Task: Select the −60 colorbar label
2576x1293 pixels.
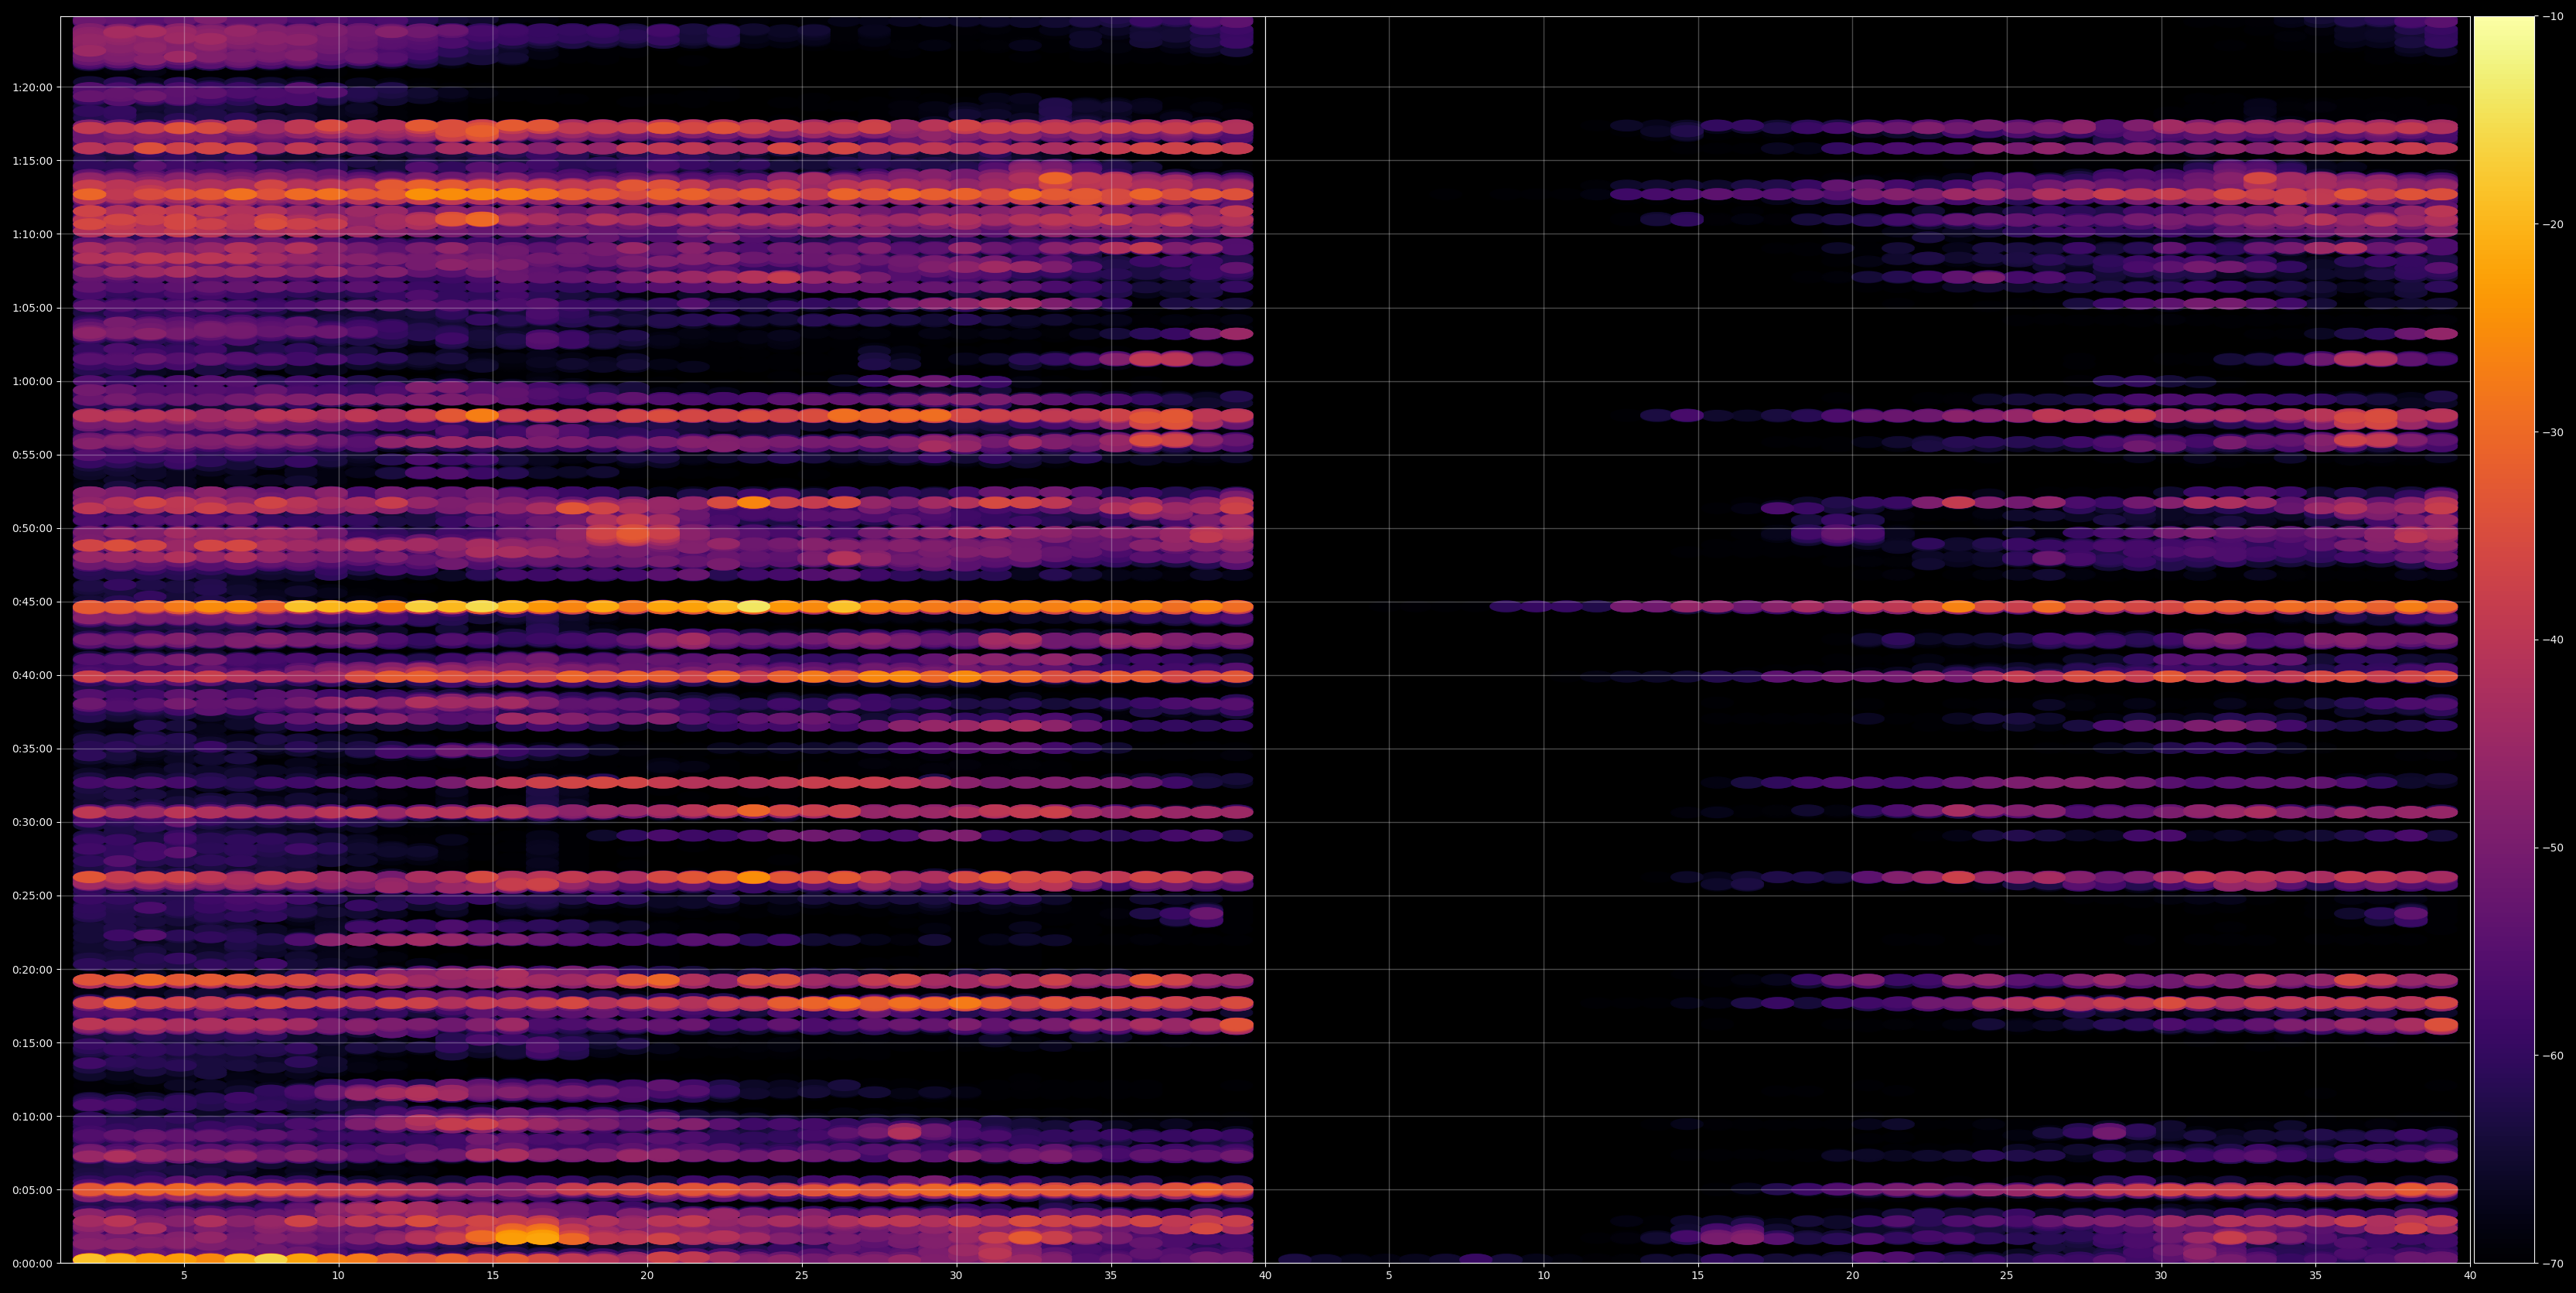Action: click(x=2553, y=1056)
